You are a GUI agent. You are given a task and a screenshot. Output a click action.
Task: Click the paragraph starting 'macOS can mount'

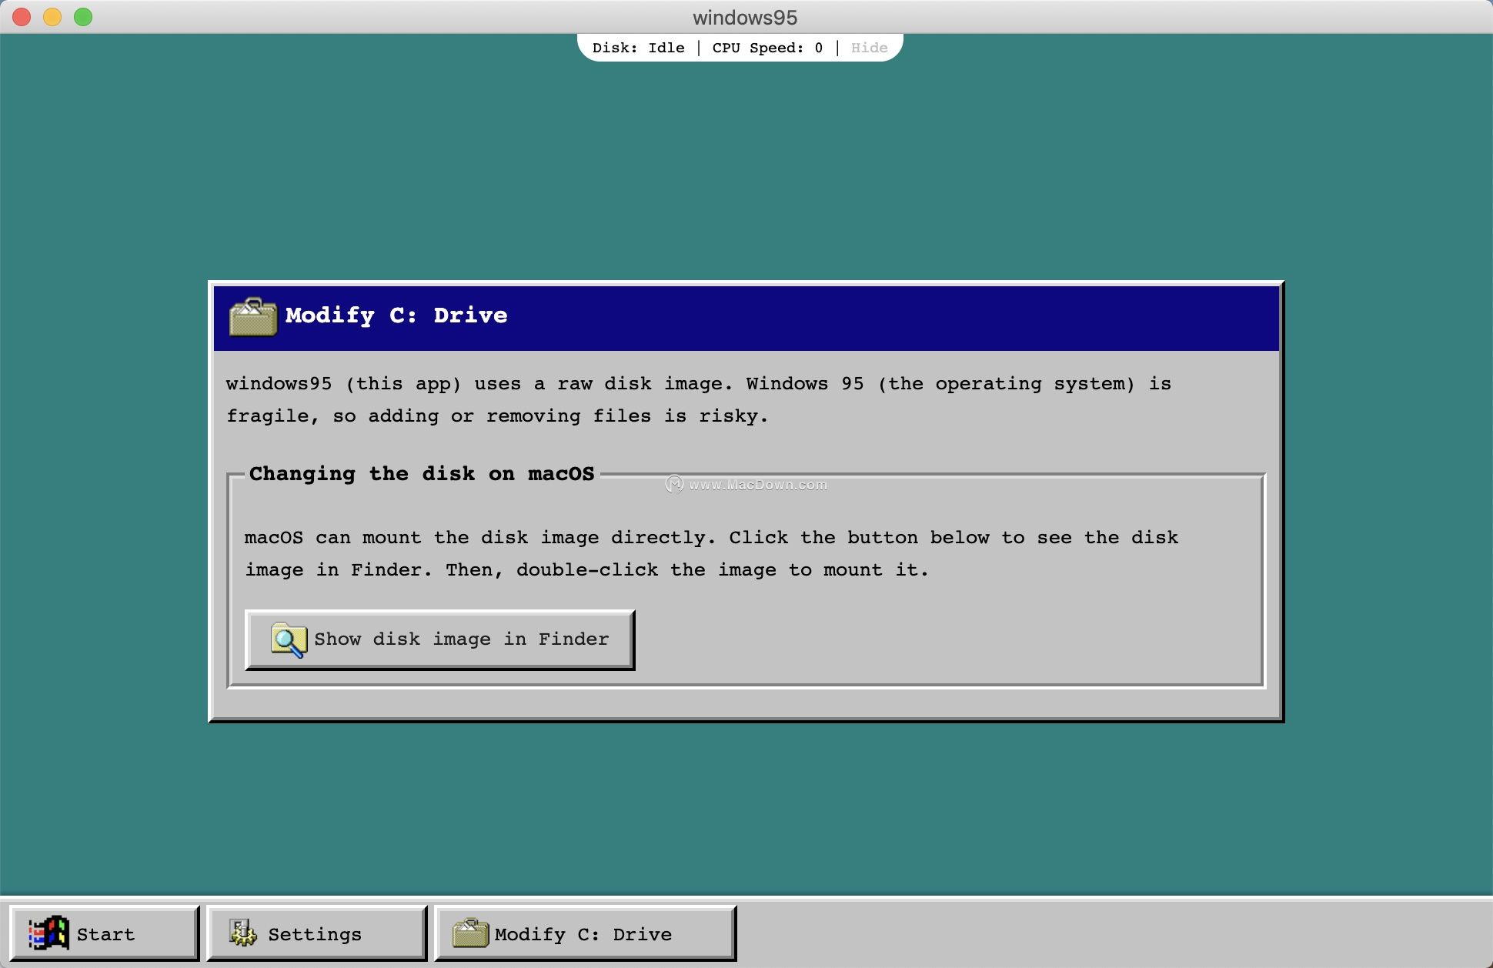point(711,554)
